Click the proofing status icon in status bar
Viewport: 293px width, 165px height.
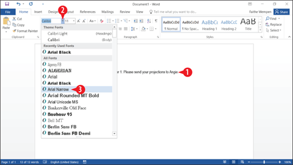click(45, 162)
